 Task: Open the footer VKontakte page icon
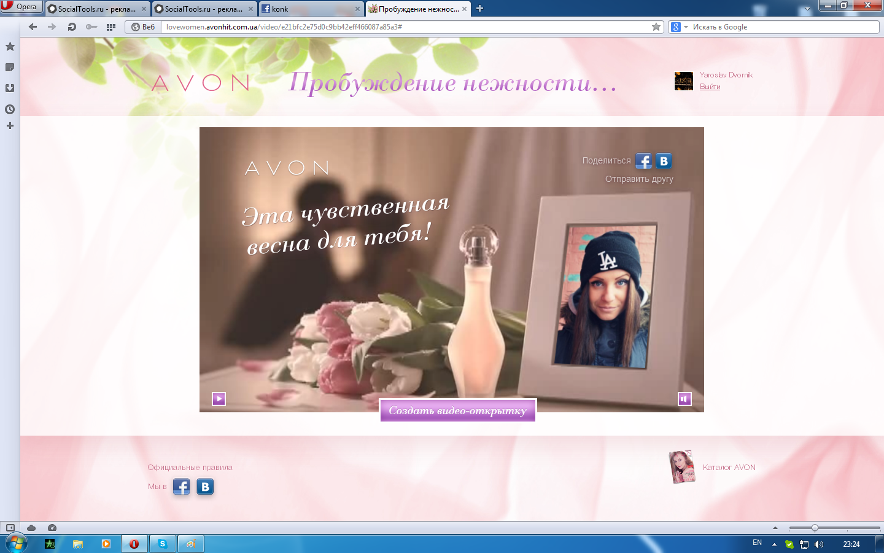205,487
